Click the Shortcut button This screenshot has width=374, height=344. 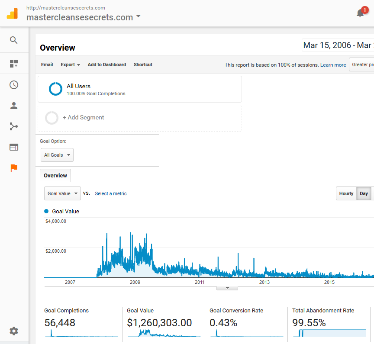point(143,64)
